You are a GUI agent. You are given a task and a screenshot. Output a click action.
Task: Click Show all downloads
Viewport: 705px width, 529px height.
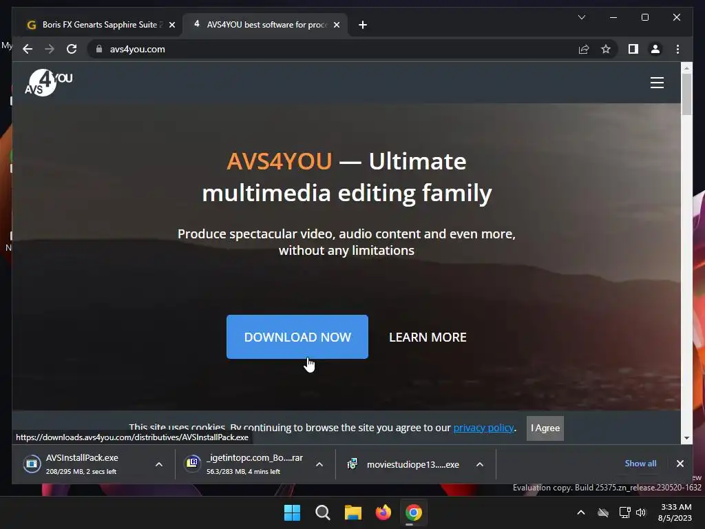[x=640, y=464]
